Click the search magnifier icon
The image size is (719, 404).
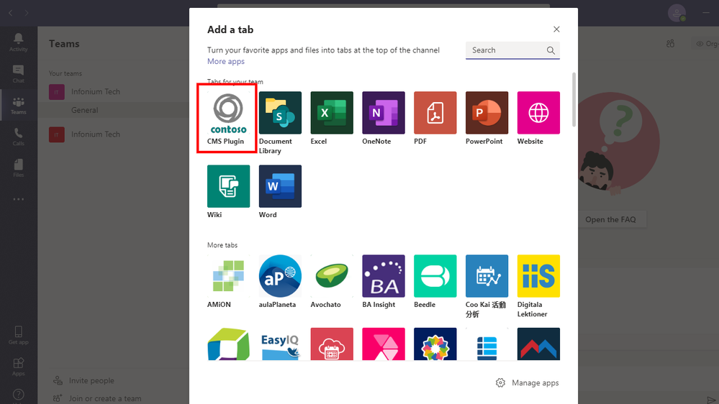551,50
